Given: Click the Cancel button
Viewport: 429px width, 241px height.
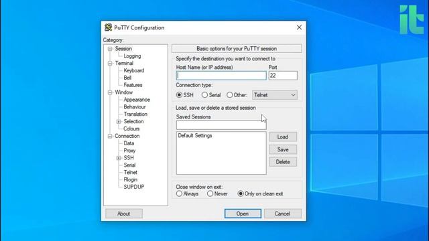Looking at the screenshot, I should point(283,214).
